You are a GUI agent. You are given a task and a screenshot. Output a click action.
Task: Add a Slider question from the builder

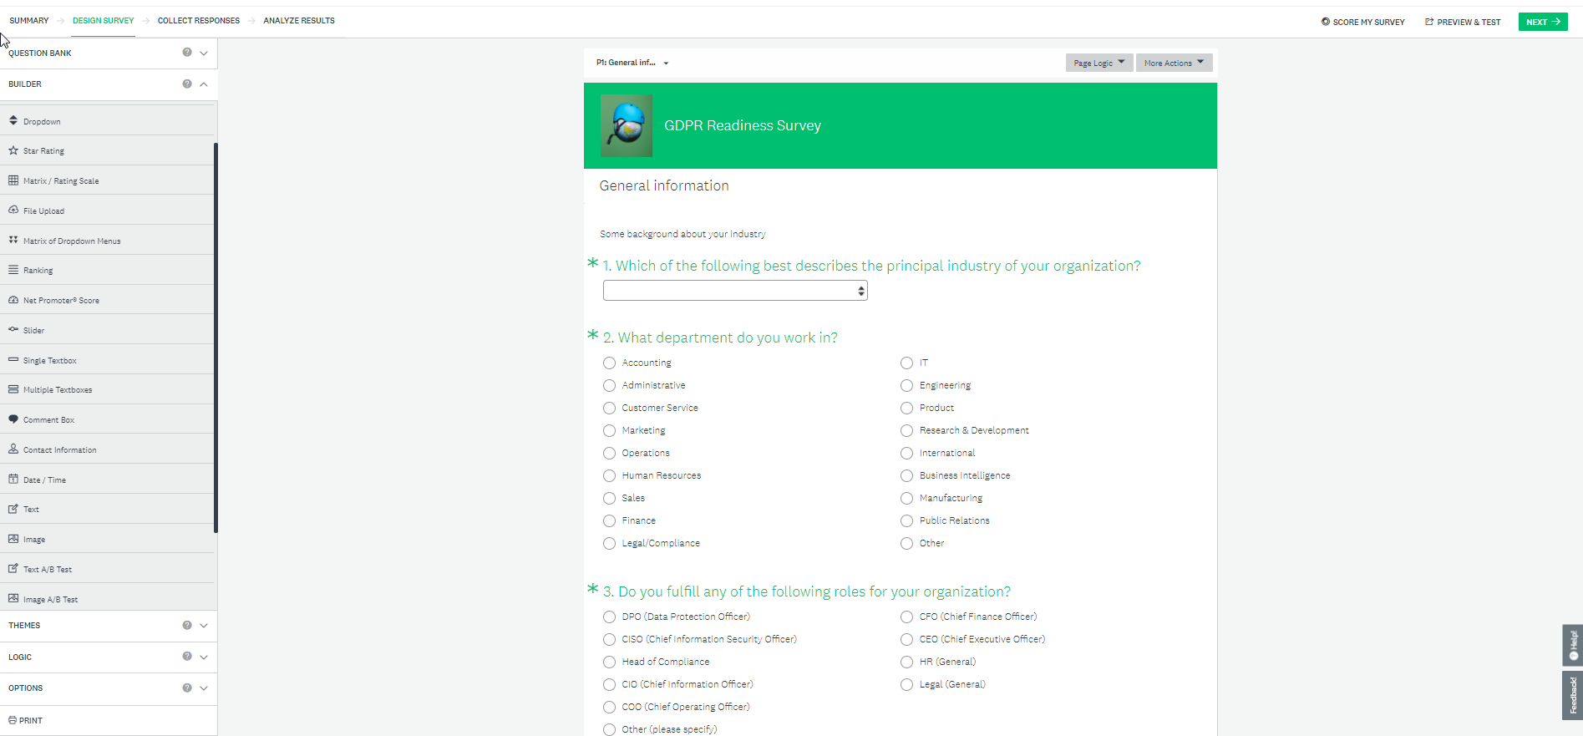click(34, 330)
